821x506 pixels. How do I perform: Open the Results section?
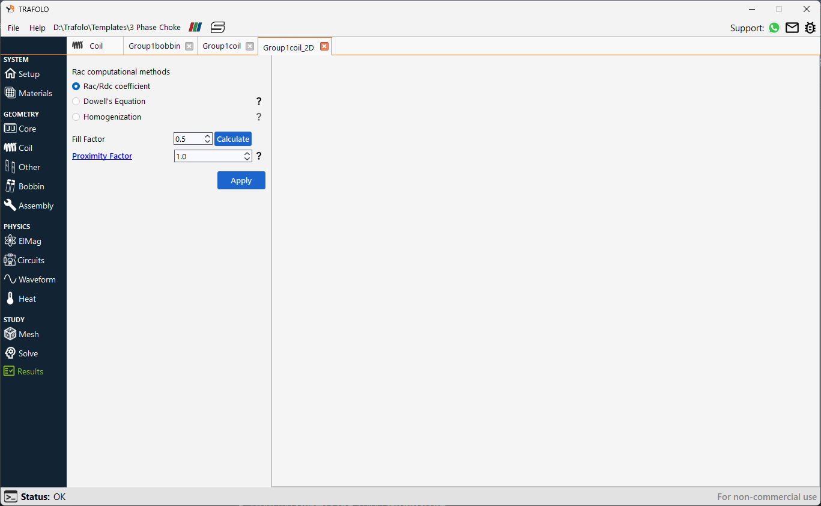click(23, 371)
